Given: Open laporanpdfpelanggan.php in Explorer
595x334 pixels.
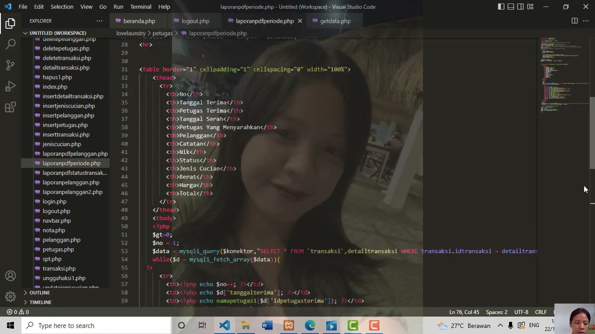Looking at the screenshot, I should pyautogui.click(x=75, y=154).
